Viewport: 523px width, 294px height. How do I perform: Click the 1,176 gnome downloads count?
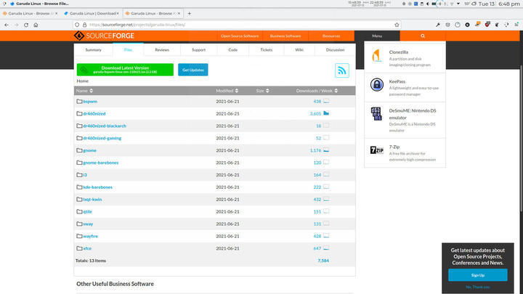[315, 150]
